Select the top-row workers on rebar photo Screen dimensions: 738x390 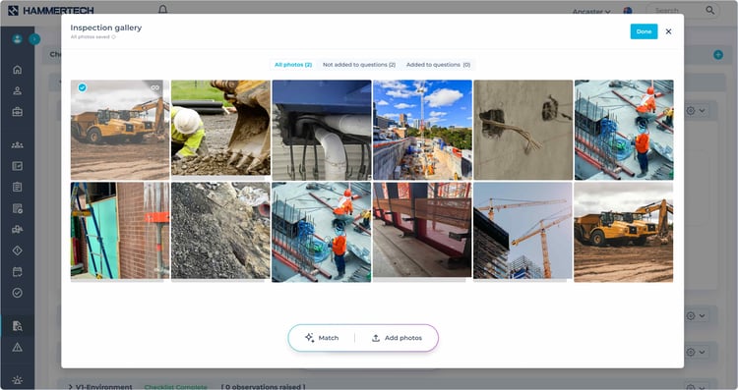(x=624, y=130)
